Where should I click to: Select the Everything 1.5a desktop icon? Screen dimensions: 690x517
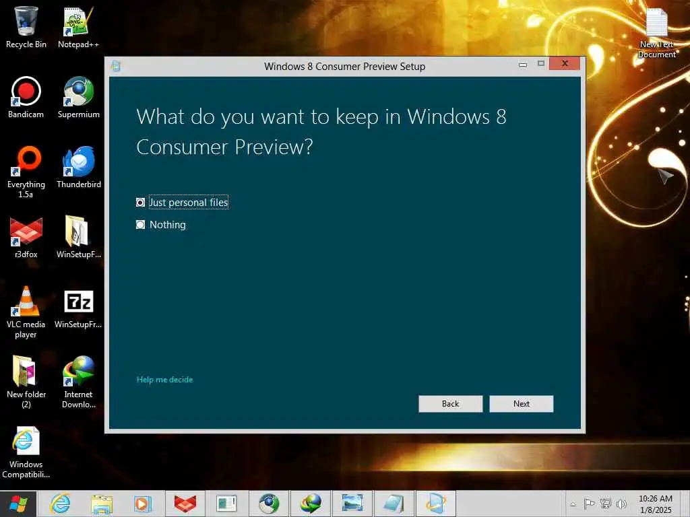(26, 172)
